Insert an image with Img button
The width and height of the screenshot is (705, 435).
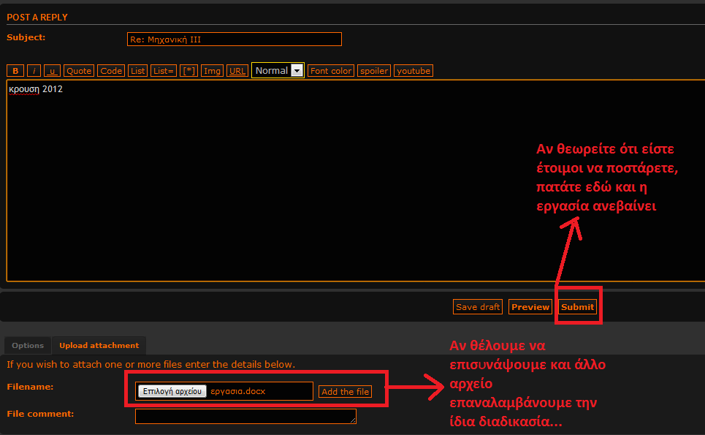pos(213,71)
